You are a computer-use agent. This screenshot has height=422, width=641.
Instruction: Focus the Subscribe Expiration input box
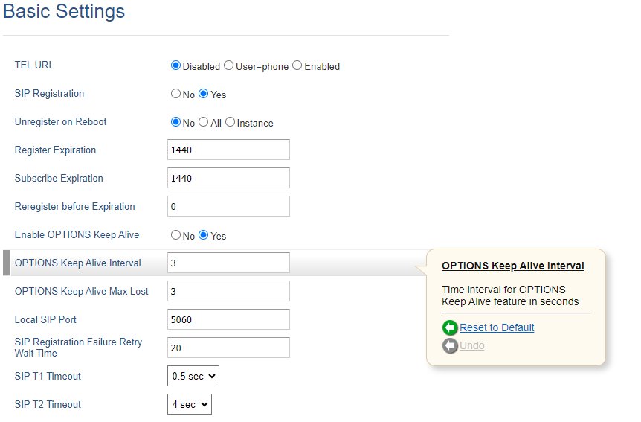228,178
